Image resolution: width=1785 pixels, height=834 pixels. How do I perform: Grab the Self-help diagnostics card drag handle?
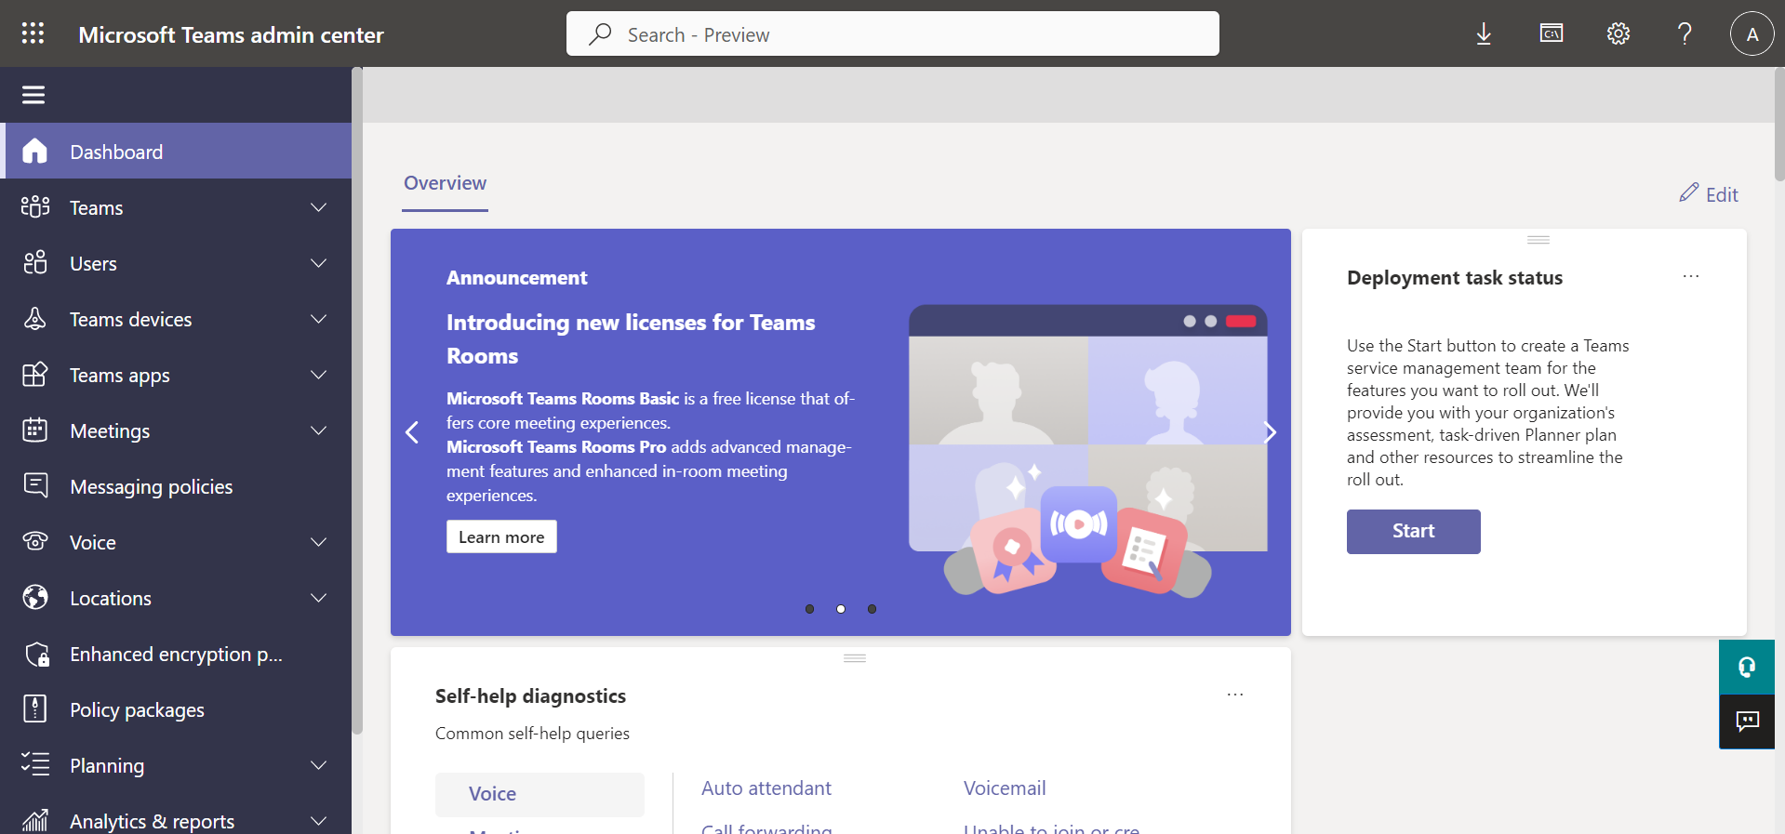855,658
